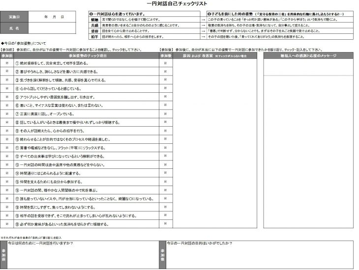Check 参加後 box for item ⑱ 時間を気にしすぎて
The height and width of the screenshot is (270, 359).
click(x=166, y=207)
